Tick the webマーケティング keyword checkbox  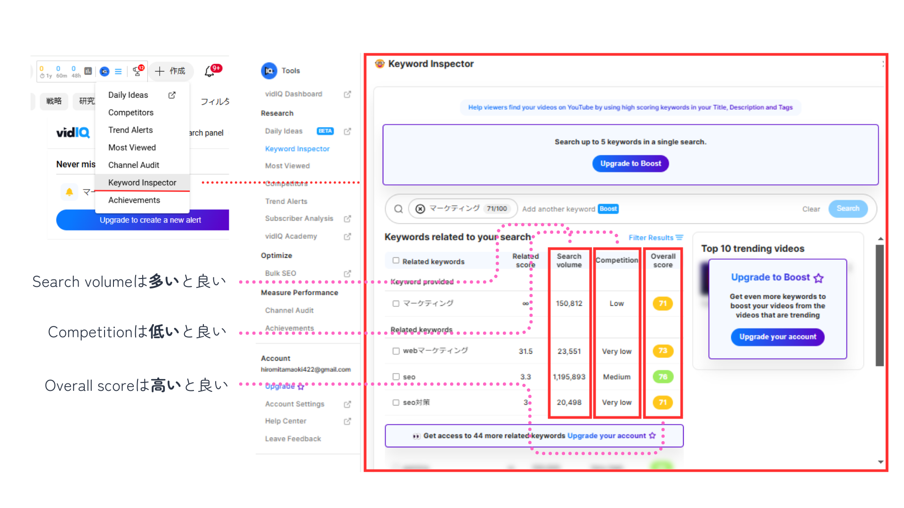[x=396, y=351]
